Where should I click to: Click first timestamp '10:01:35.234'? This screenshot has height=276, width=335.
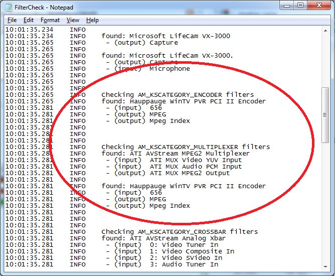click(29, 30)
